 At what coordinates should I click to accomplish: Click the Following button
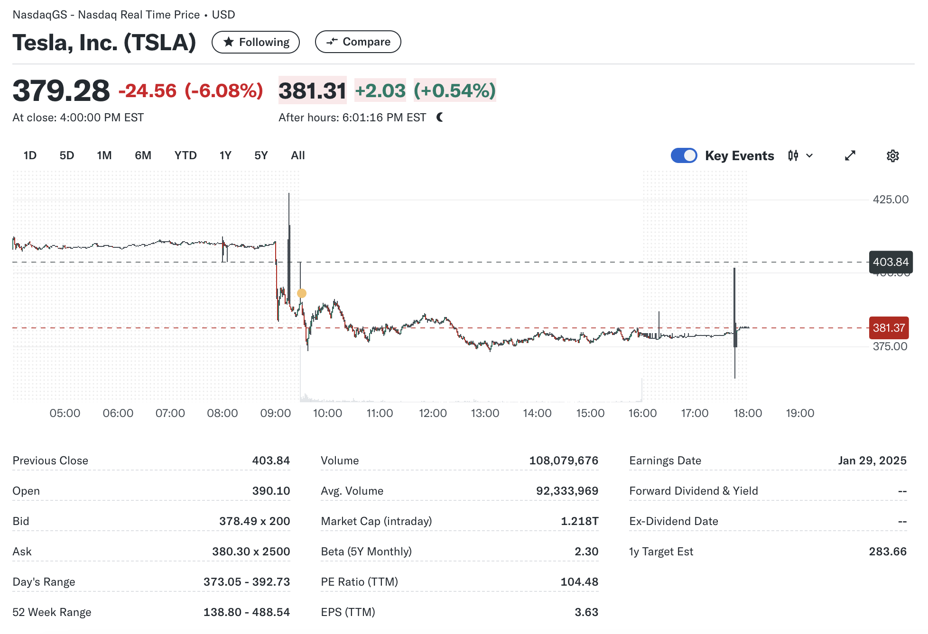255,42
